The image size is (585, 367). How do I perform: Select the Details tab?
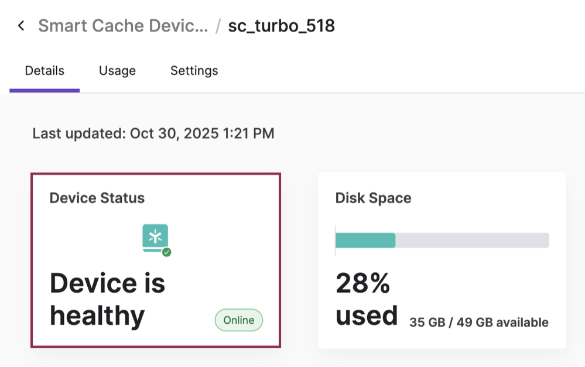tap(44, 70)
